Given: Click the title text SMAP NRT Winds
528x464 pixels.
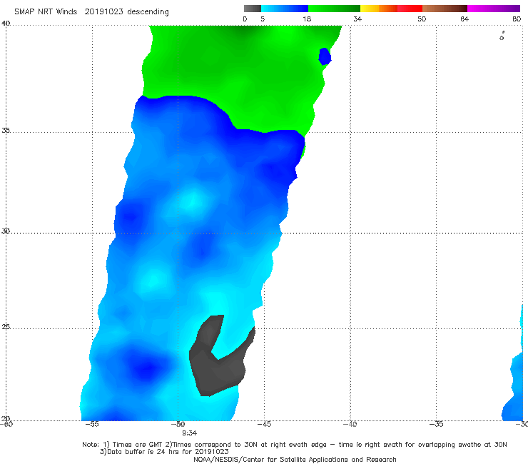Looking at the screenshot, I should pyautogui.click(x=46, y=11).
